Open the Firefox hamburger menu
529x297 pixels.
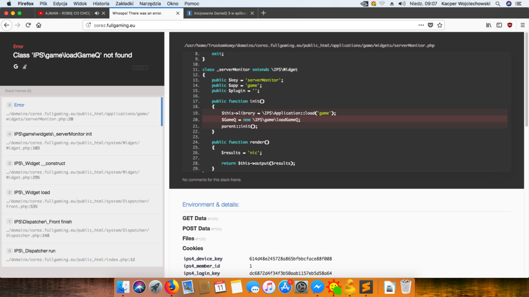[x=522, y=25]
